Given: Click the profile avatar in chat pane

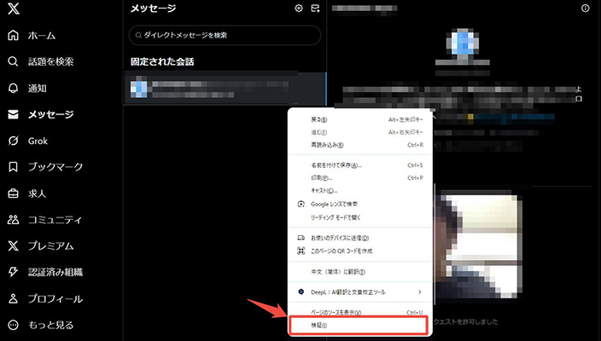Looking at the screenshot, I should click(x=463, y=42).
